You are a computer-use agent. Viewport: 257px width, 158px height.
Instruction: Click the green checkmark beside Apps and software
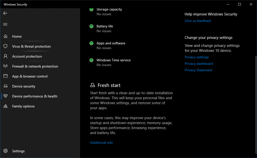point(91,43)
